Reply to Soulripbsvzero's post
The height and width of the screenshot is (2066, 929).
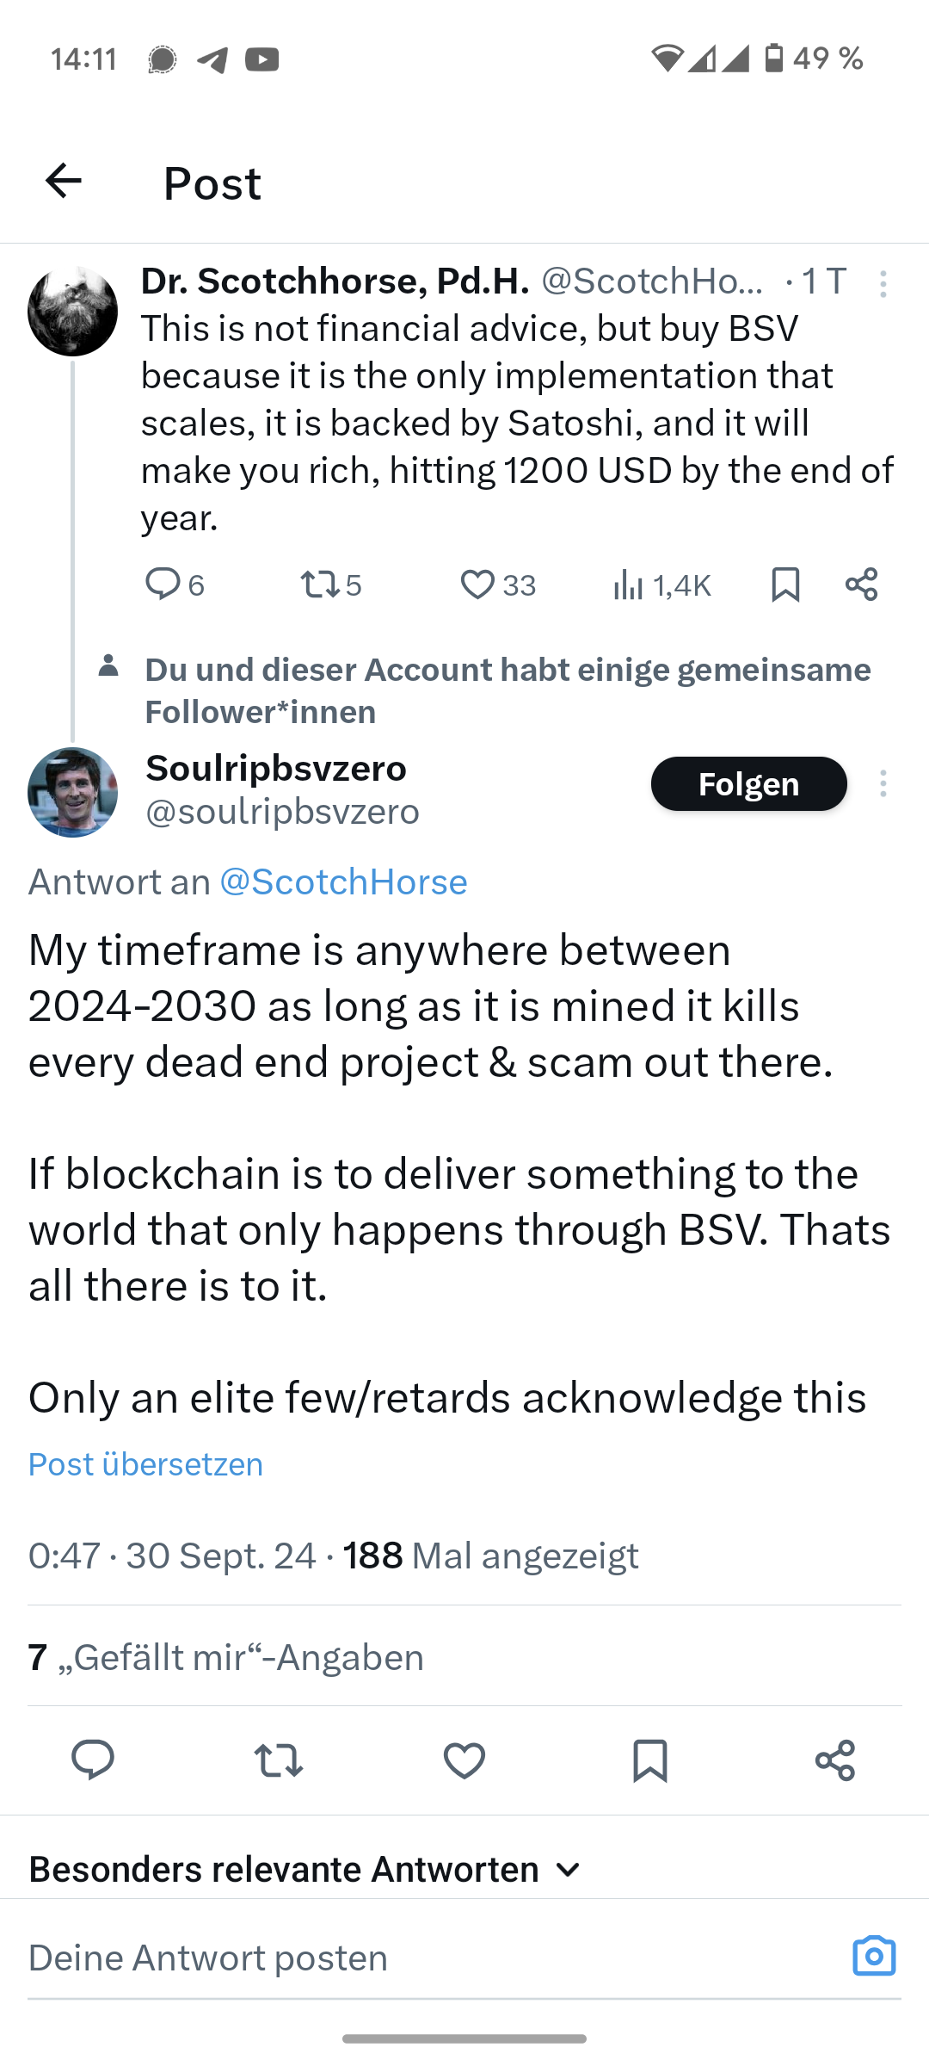(93, 1760)
